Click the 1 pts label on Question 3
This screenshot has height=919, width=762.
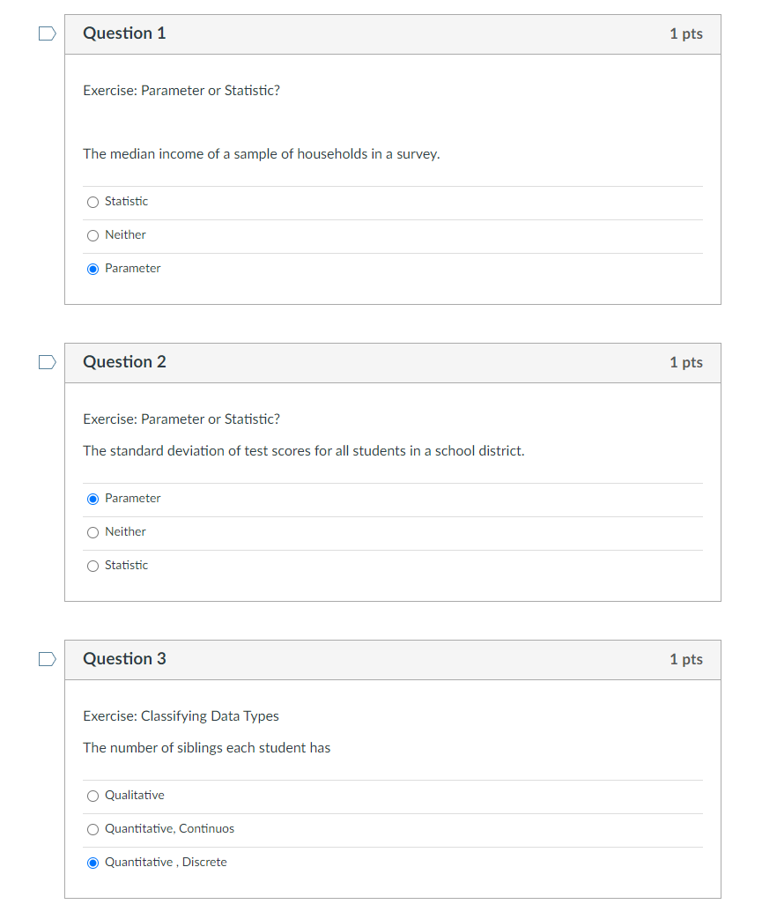point(685,659)
